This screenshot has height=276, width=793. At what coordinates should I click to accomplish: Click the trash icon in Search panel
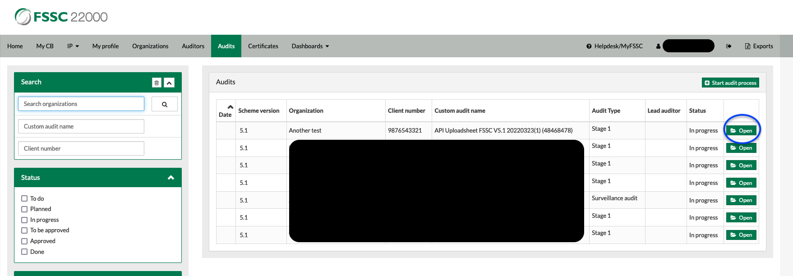pos(157,83)
